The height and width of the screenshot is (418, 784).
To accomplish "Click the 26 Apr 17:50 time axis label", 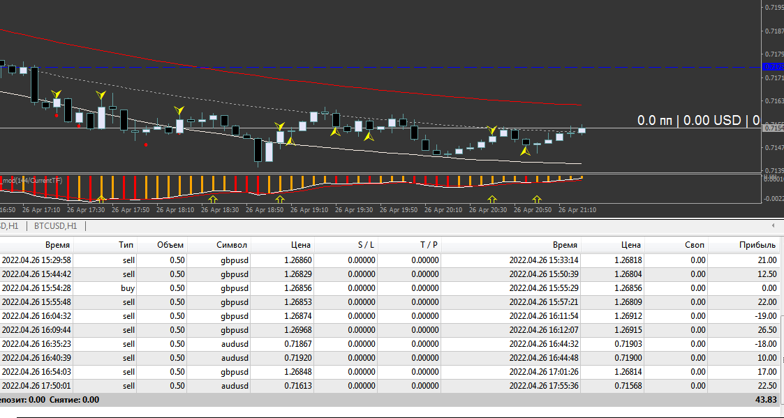I will (130, 210).
